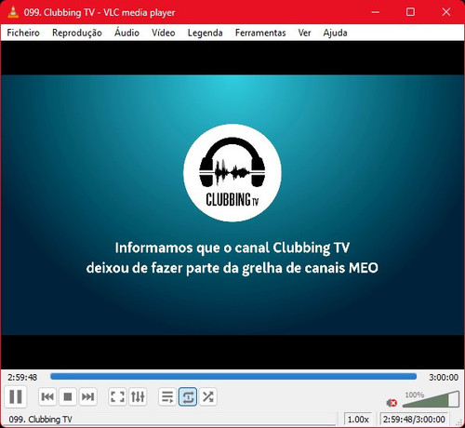
Task: Skip to the next media item
Action: coord(87,396)
